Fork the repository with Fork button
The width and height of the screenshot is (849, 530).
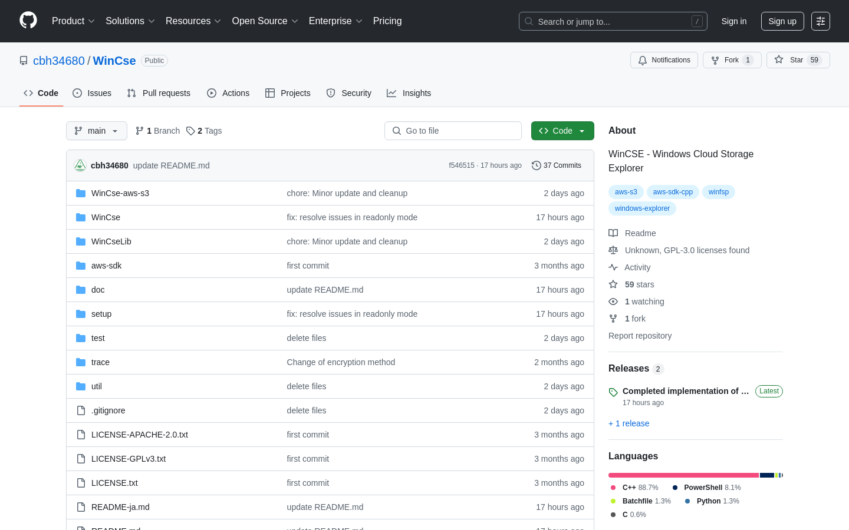point(732,60)
